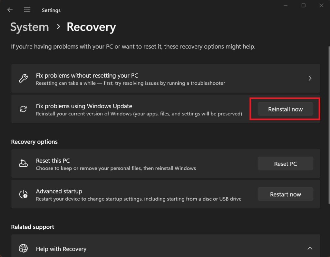Screen dimensions: 330x257
Task: Click the back arrow in the title bar
Action: (10, 10)
